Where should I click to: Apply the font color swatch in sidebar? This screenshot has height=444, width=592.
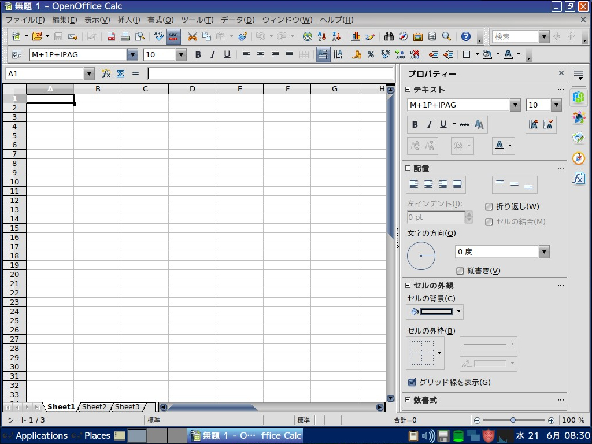pos(499,146)
